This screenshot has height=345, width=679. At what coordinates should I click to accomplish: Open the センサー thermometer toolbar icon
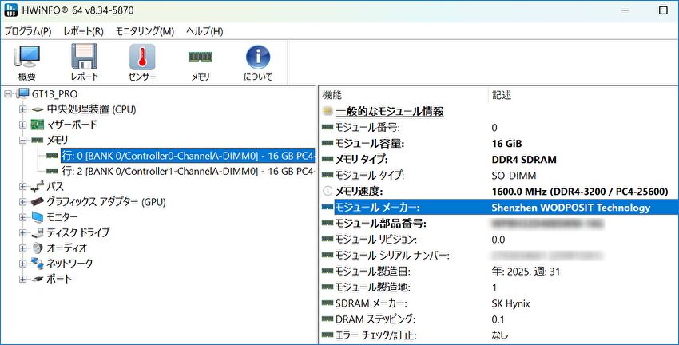[x=142, y=62]
